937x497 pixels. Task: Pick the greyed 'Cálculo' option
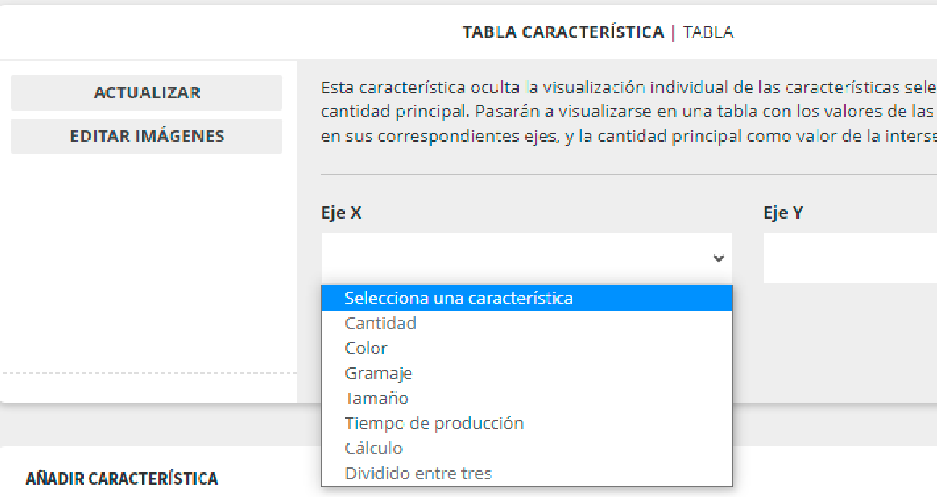point(374,448)
